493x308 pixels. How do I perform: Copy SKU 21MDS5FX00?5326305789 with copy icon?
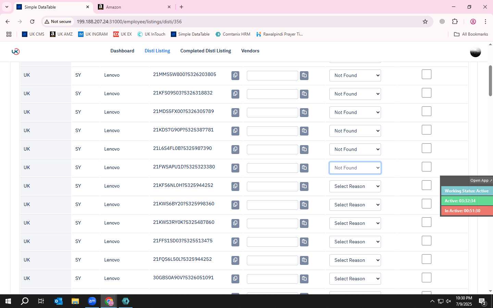[x=235, y=112]
